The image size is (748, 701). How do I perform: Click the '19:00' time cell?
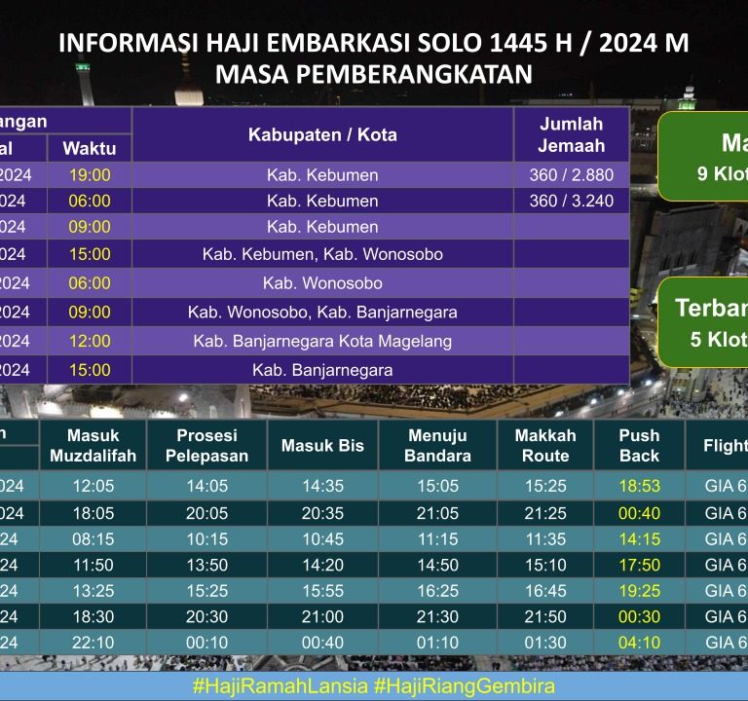90,175
